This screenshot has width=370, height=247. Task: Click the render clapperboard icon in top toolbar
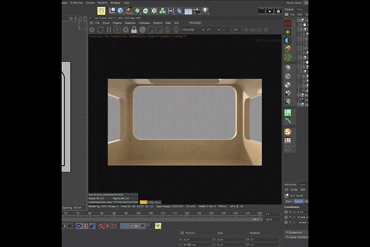(261, 10)
